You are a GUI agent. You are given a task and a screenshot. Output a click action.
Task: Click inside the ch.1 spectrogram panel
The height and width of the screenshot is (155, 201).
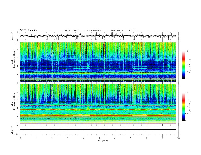pyautogui.click(x=98, y=62)
